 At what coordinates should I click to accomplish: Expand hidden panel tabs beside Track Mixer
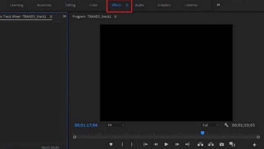[65, 16]
